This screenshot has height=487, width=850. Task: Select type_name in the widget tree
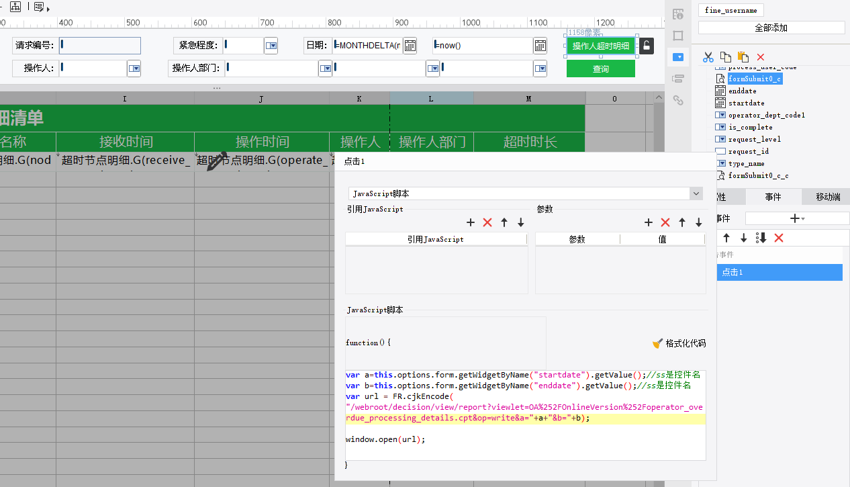click(x=747, y=163)
